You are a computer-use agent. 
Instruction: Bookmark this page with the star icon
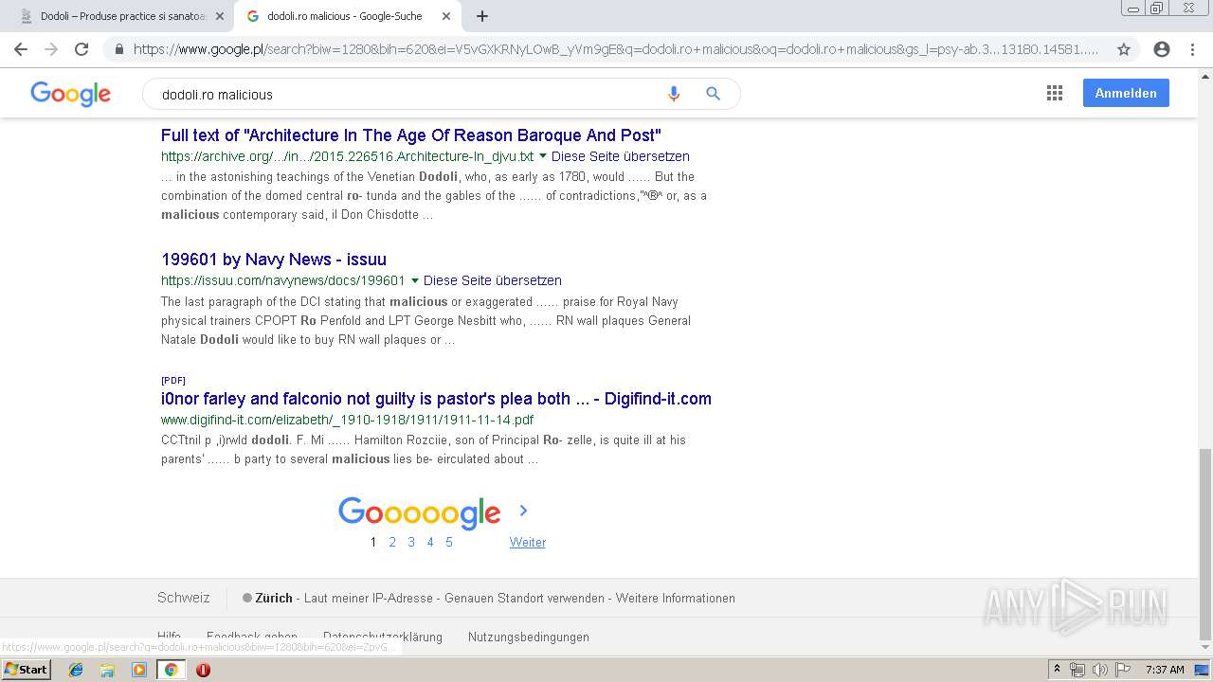pyautogui.click(x=1124, y=49)
